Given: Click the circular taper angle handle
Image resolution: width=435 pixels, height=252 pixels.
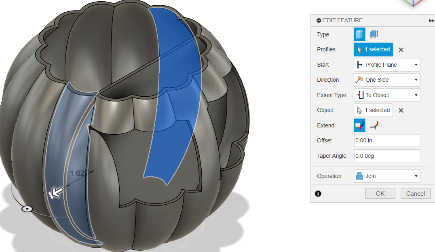Looking at the screenshot, I should [27, 209].
